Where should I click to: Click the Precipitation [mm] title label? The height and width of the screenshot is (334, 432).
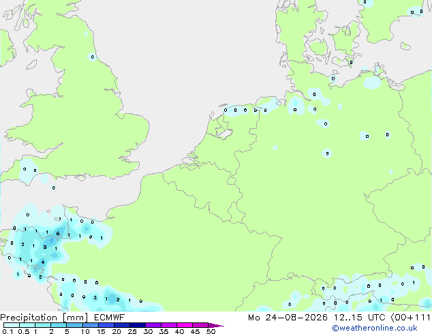(x=44, y=318)
